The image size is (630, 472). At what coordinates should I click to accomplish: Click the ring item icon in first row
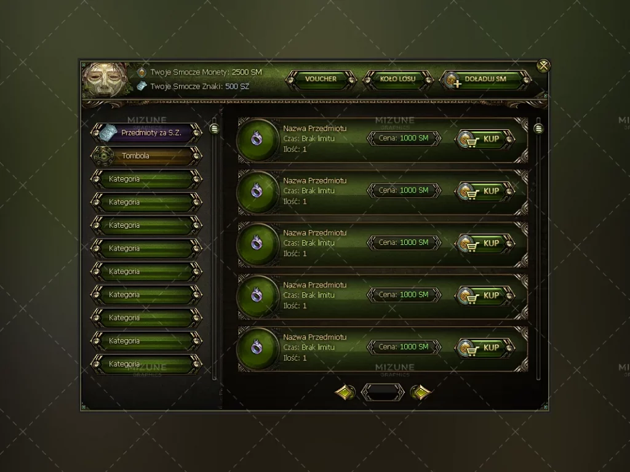pos(257,139)
